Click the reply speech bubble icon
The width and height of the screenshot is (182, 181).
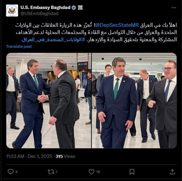click(11, 172)
